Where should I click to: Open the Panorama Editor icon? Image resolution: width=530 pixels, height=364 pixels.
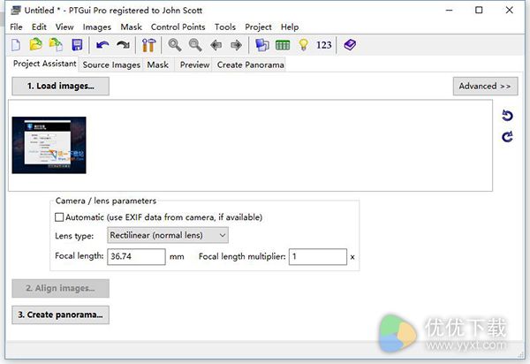tap(262, 45)
